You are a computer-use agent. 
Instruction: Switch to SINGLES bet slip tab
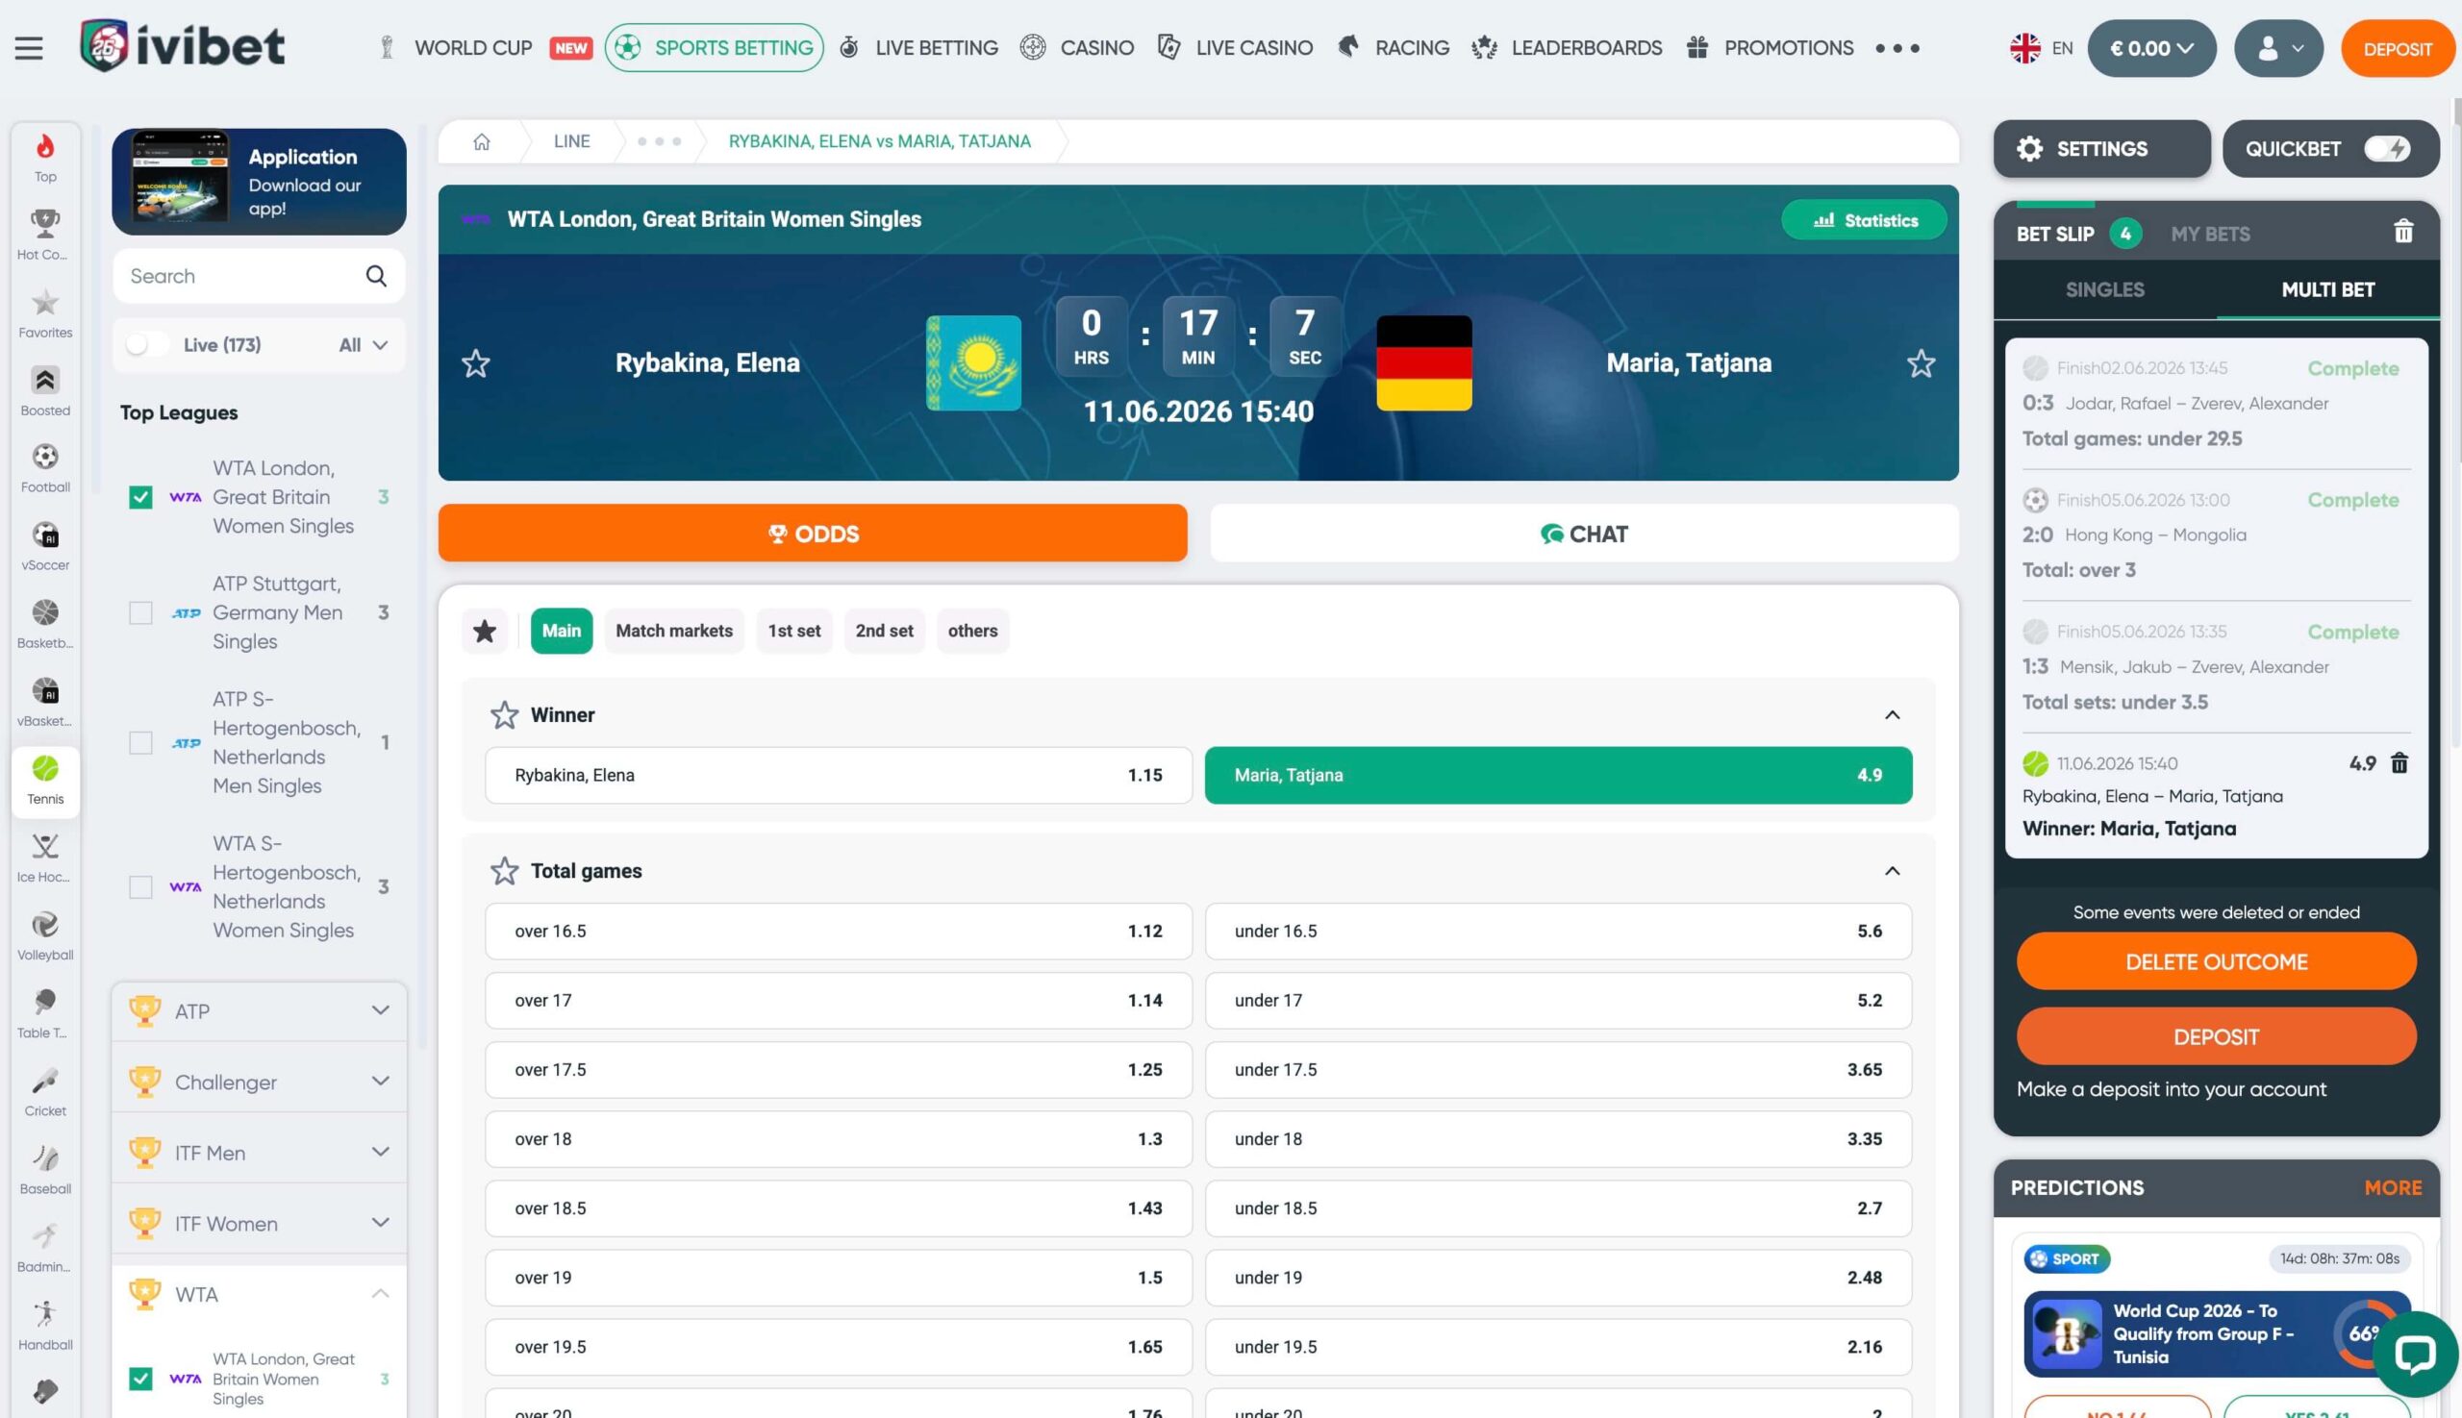pos(2104,290)
